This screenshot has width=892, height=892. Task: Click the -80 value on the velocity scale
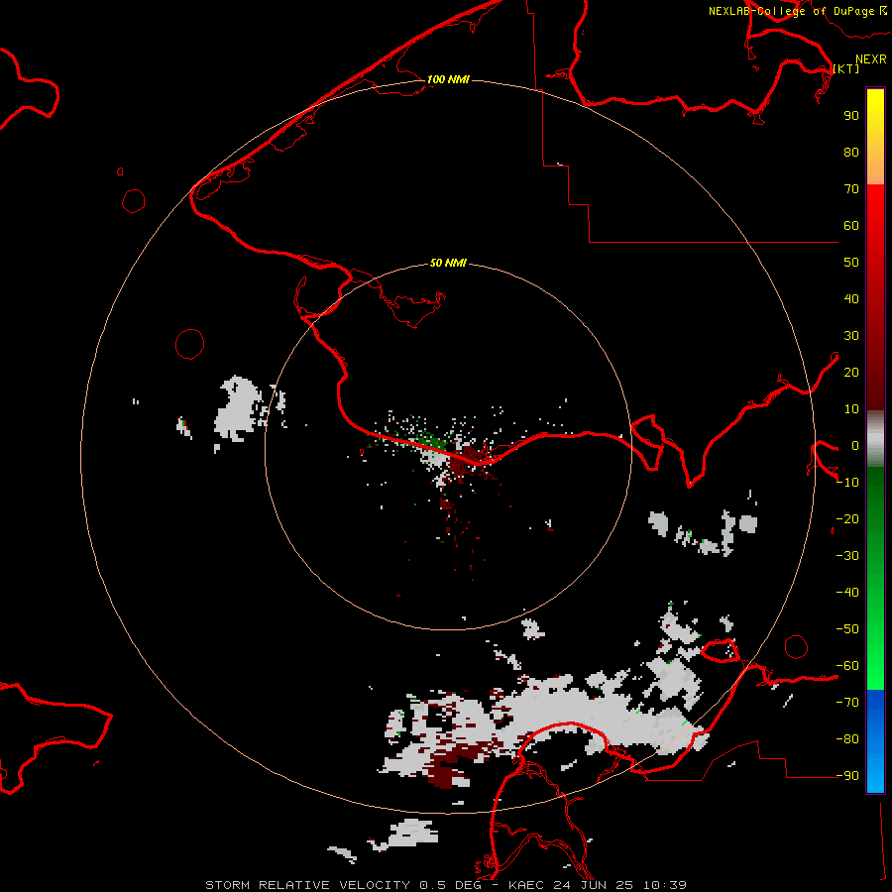pos(847,739)
